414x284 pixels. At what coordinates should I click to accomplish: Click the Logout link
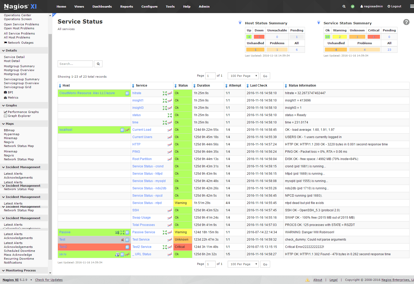click(394, 6)
